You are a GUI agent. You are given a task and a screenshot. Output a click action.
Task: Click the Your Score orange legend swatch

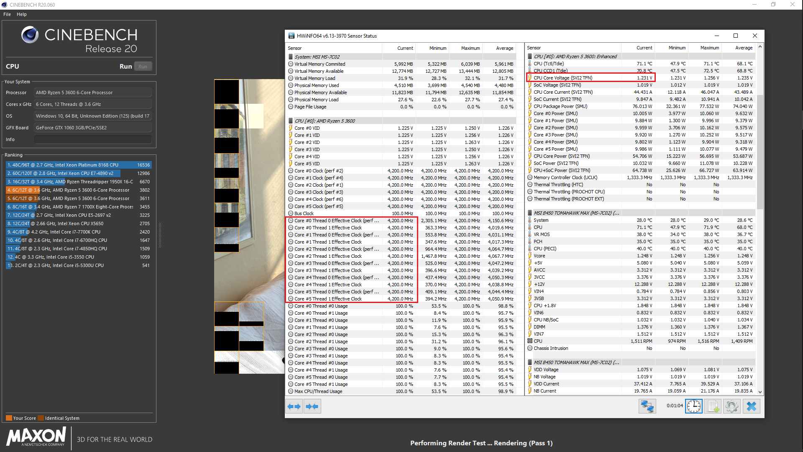[x=9, y=418]
